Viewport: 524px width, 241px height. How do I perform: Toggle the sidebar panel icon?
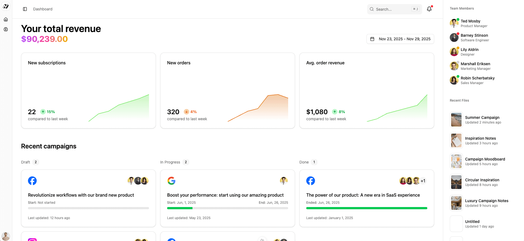pos(25,9)
